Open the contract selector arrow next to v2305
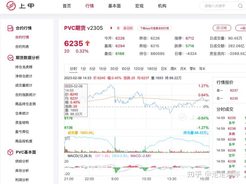 [111, 28]
